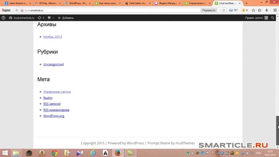Open the letter A app on taskbar
Image resolution: width=279 pixels, height=157 pixels.
coord(105,153)
